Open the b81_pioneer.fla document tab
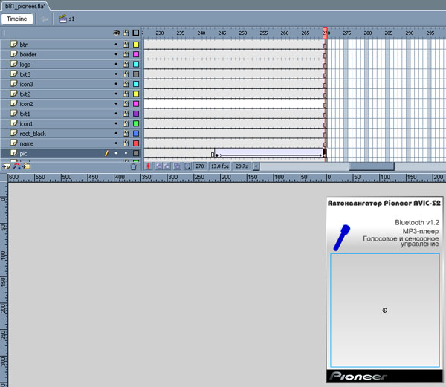The height and width of the screenshot is (387, 446). tap(25, 6)
